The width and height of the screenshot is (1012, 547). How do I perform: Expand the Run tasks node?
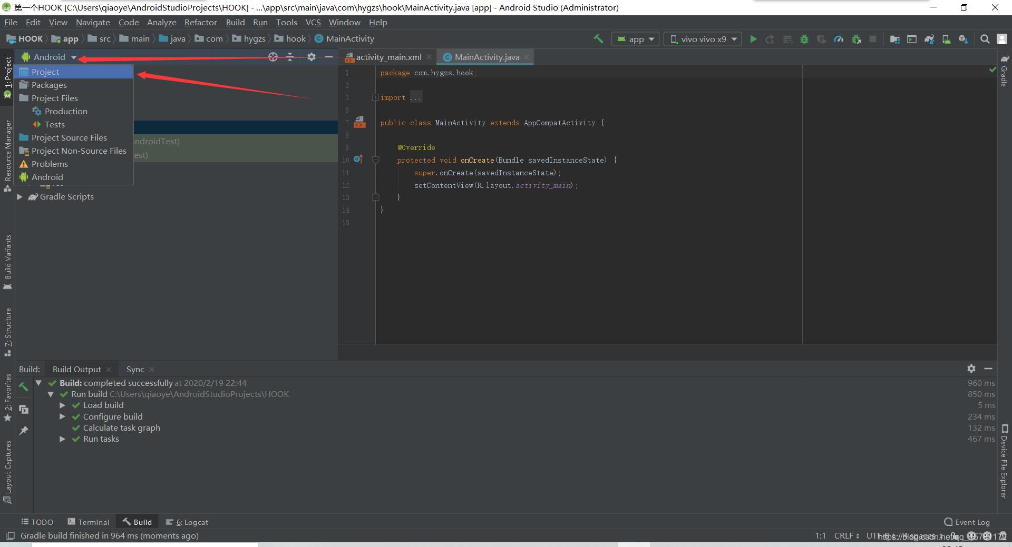[x=62, y=439]
